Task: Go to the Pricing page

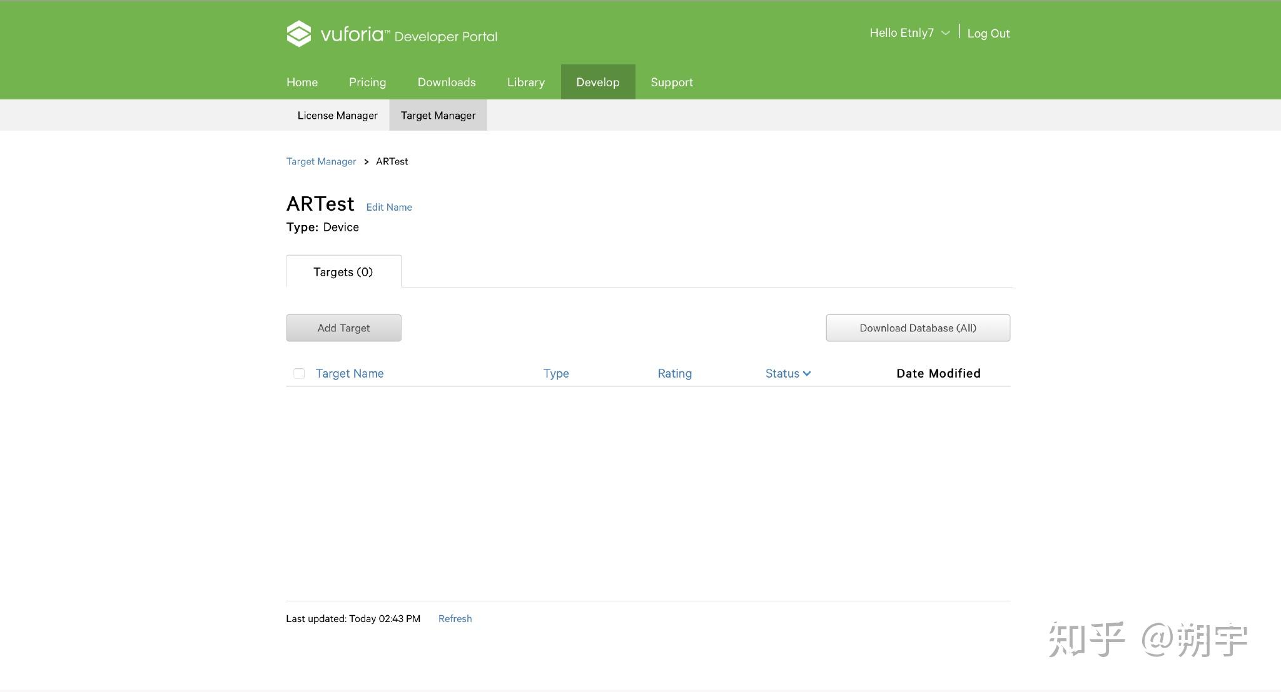Action: tap(367, 83)
